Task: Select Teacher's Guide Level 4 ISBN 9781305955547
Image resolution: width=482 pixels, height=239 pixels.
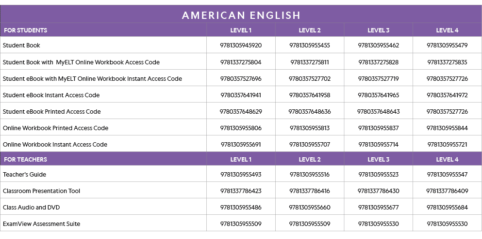Action: pos(447,175)
